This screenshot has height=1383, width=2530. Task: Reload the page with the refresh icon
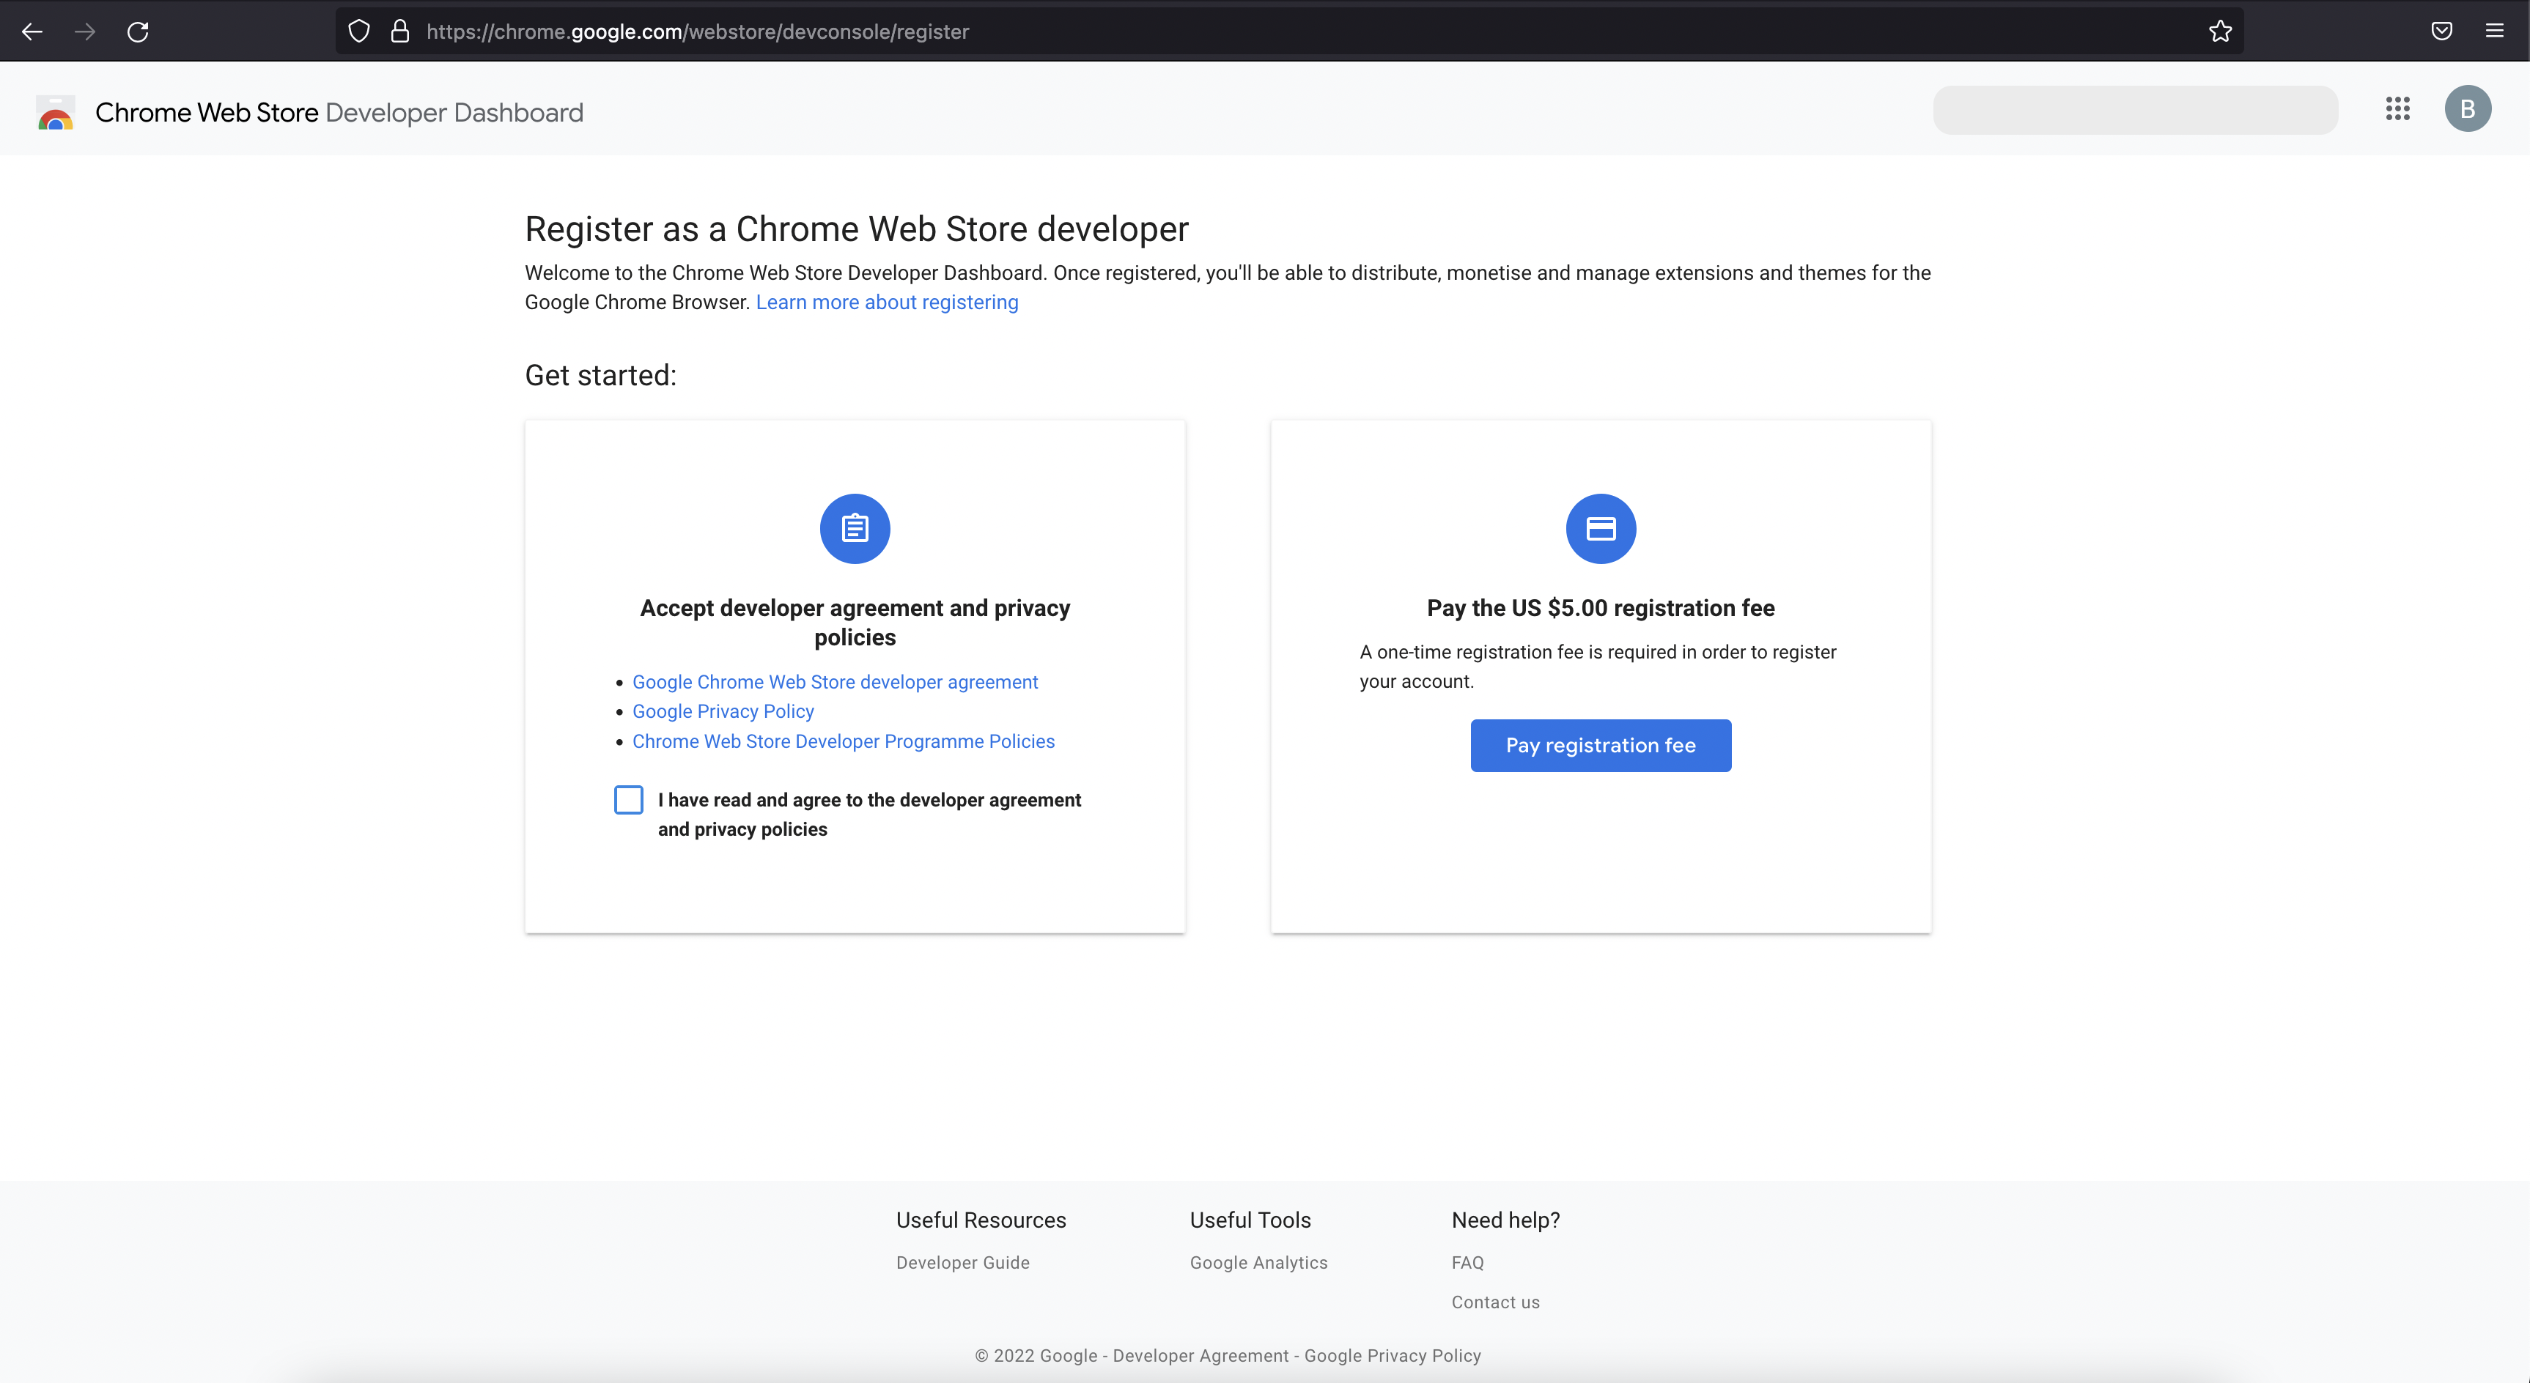(x=138, y=31)
